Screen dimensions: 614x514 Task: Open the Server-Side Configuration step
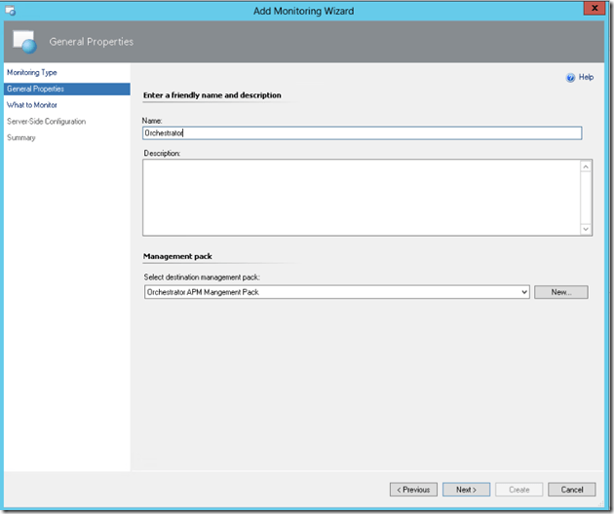pyautogui.click(x=47, y=122)
